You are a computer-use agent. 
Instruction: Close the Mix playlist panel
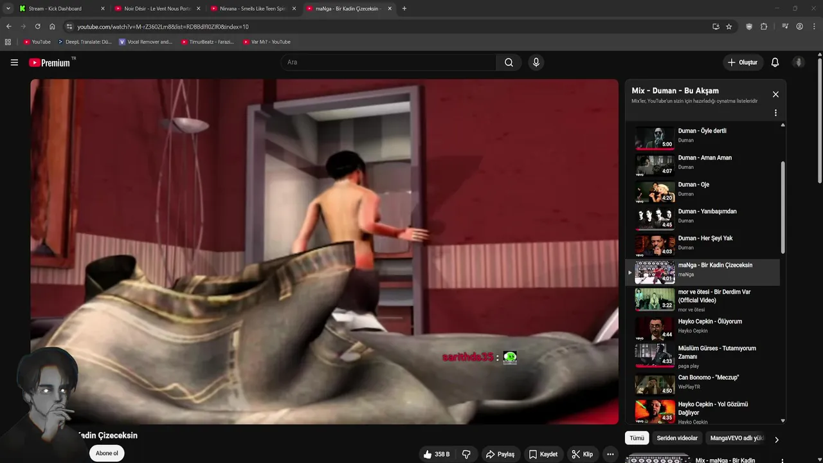point(775,94)
